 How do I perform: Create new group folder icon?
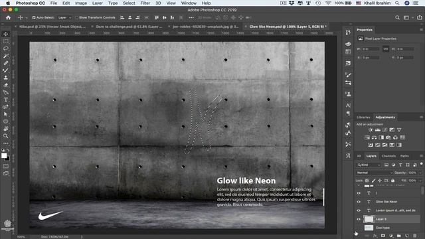398,236
